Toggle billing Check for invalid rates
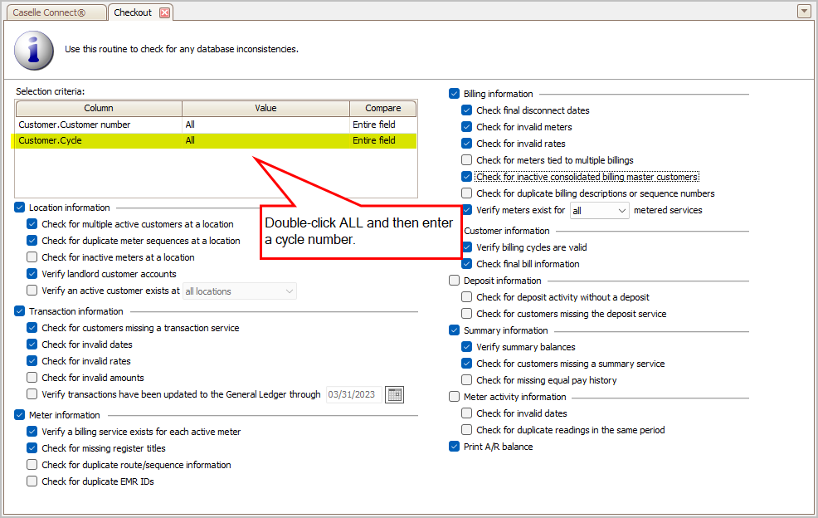Image resolution: width=818 pixels, height=518 pixels. [467, 144]
